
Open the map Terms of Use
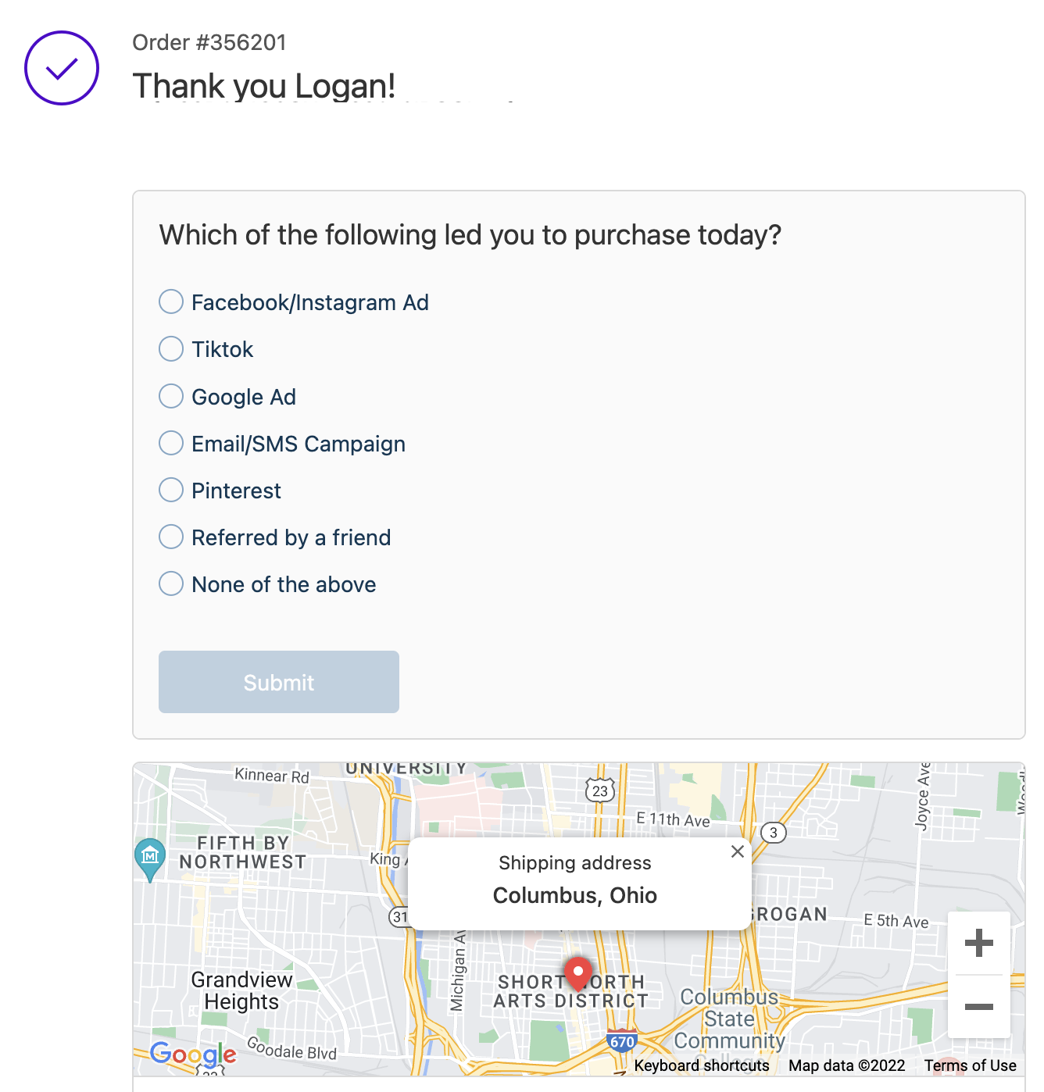(970, 1065)
